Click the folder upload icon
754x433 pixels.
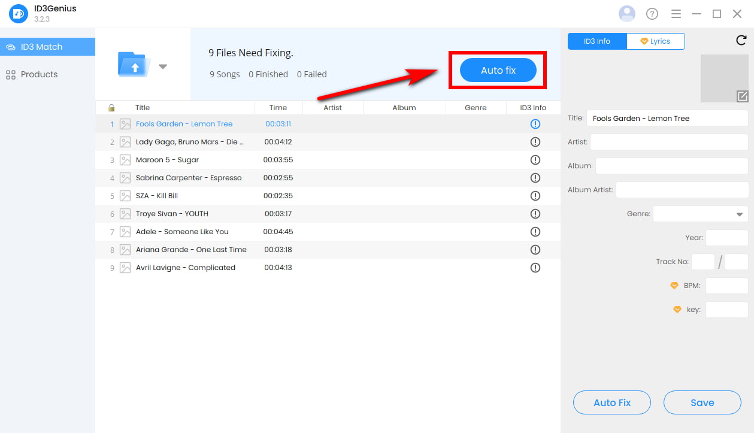[x=135, y=65]
